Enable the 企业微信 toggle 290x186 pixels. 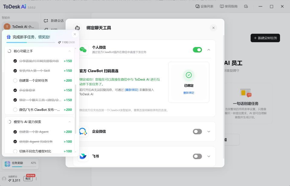click(197, 131)
